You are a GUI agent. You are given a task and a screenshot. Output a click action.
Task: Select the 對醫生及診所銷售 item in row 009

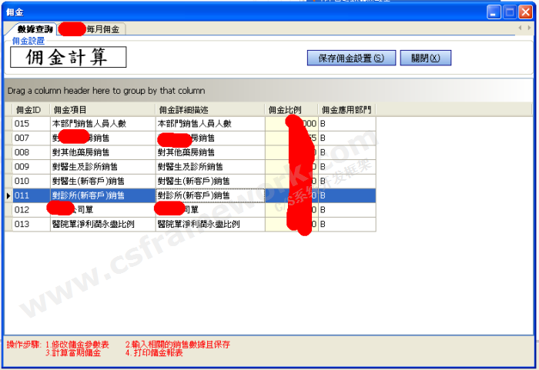[x=102, y=167]
